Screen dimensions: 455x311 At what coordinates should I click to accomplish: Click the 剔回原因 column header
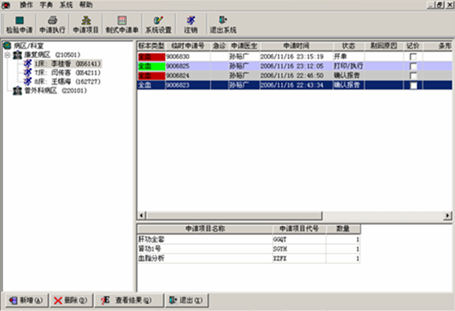point(384,46)
